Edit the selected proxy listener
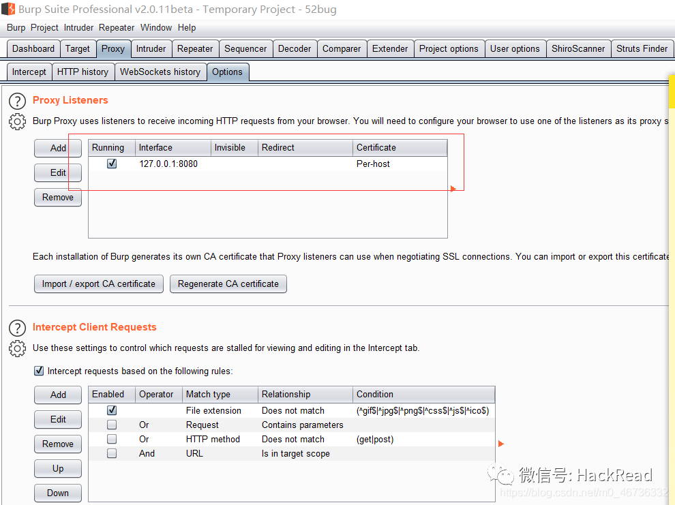Viewport: 675px width, 505px height. (58, 172)
